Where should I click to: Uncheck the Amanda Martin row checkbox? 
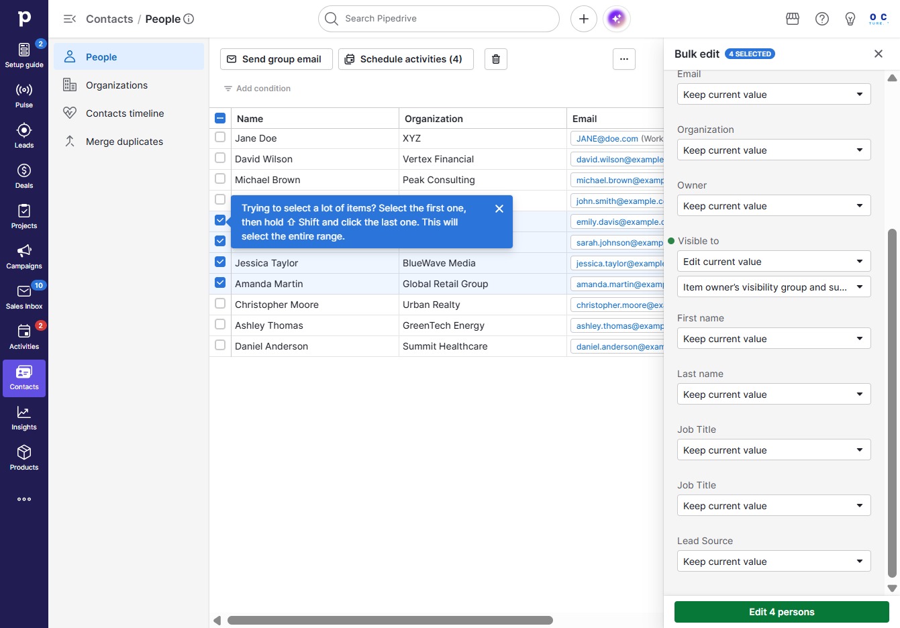[220, 283]
